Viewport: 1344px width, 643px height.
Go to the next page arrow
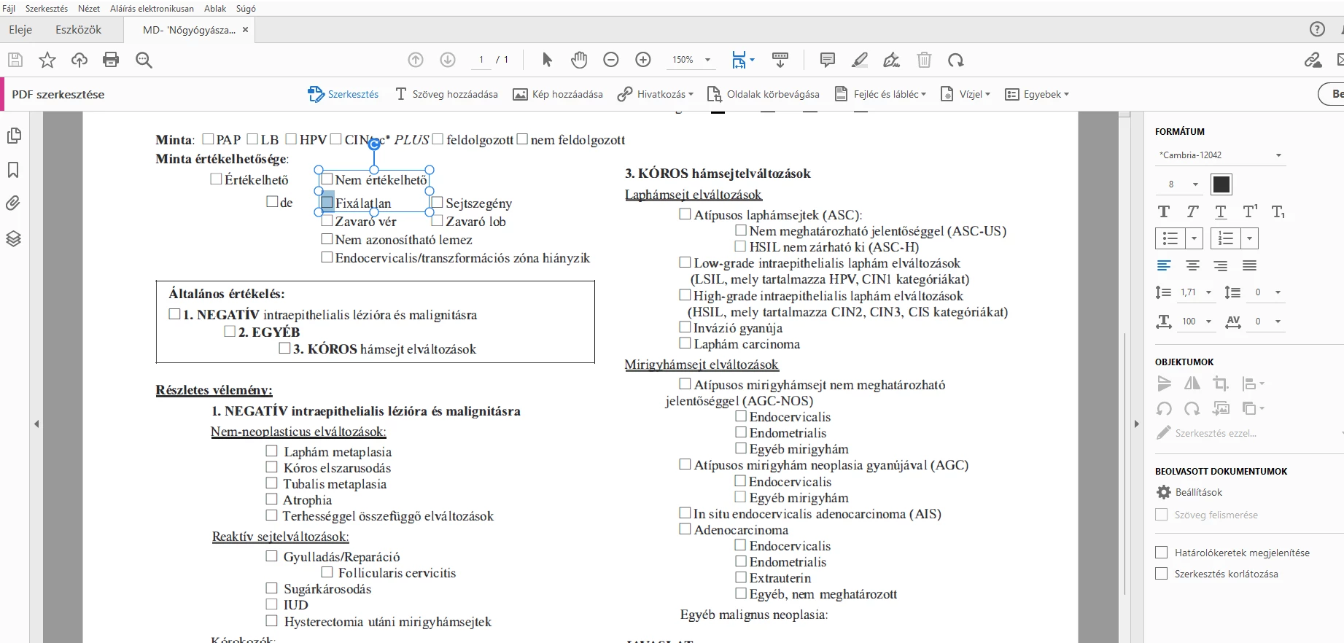point(448,60)
